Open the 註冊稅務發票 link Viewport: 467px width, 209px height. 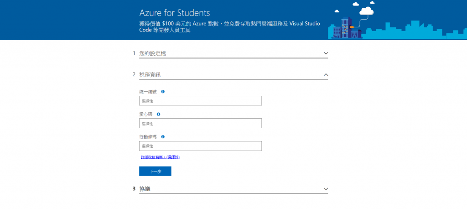[160, 157]
